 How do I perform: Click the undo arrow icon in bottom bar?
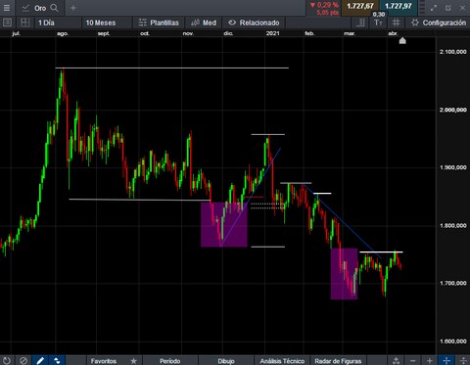click(7, 360)
